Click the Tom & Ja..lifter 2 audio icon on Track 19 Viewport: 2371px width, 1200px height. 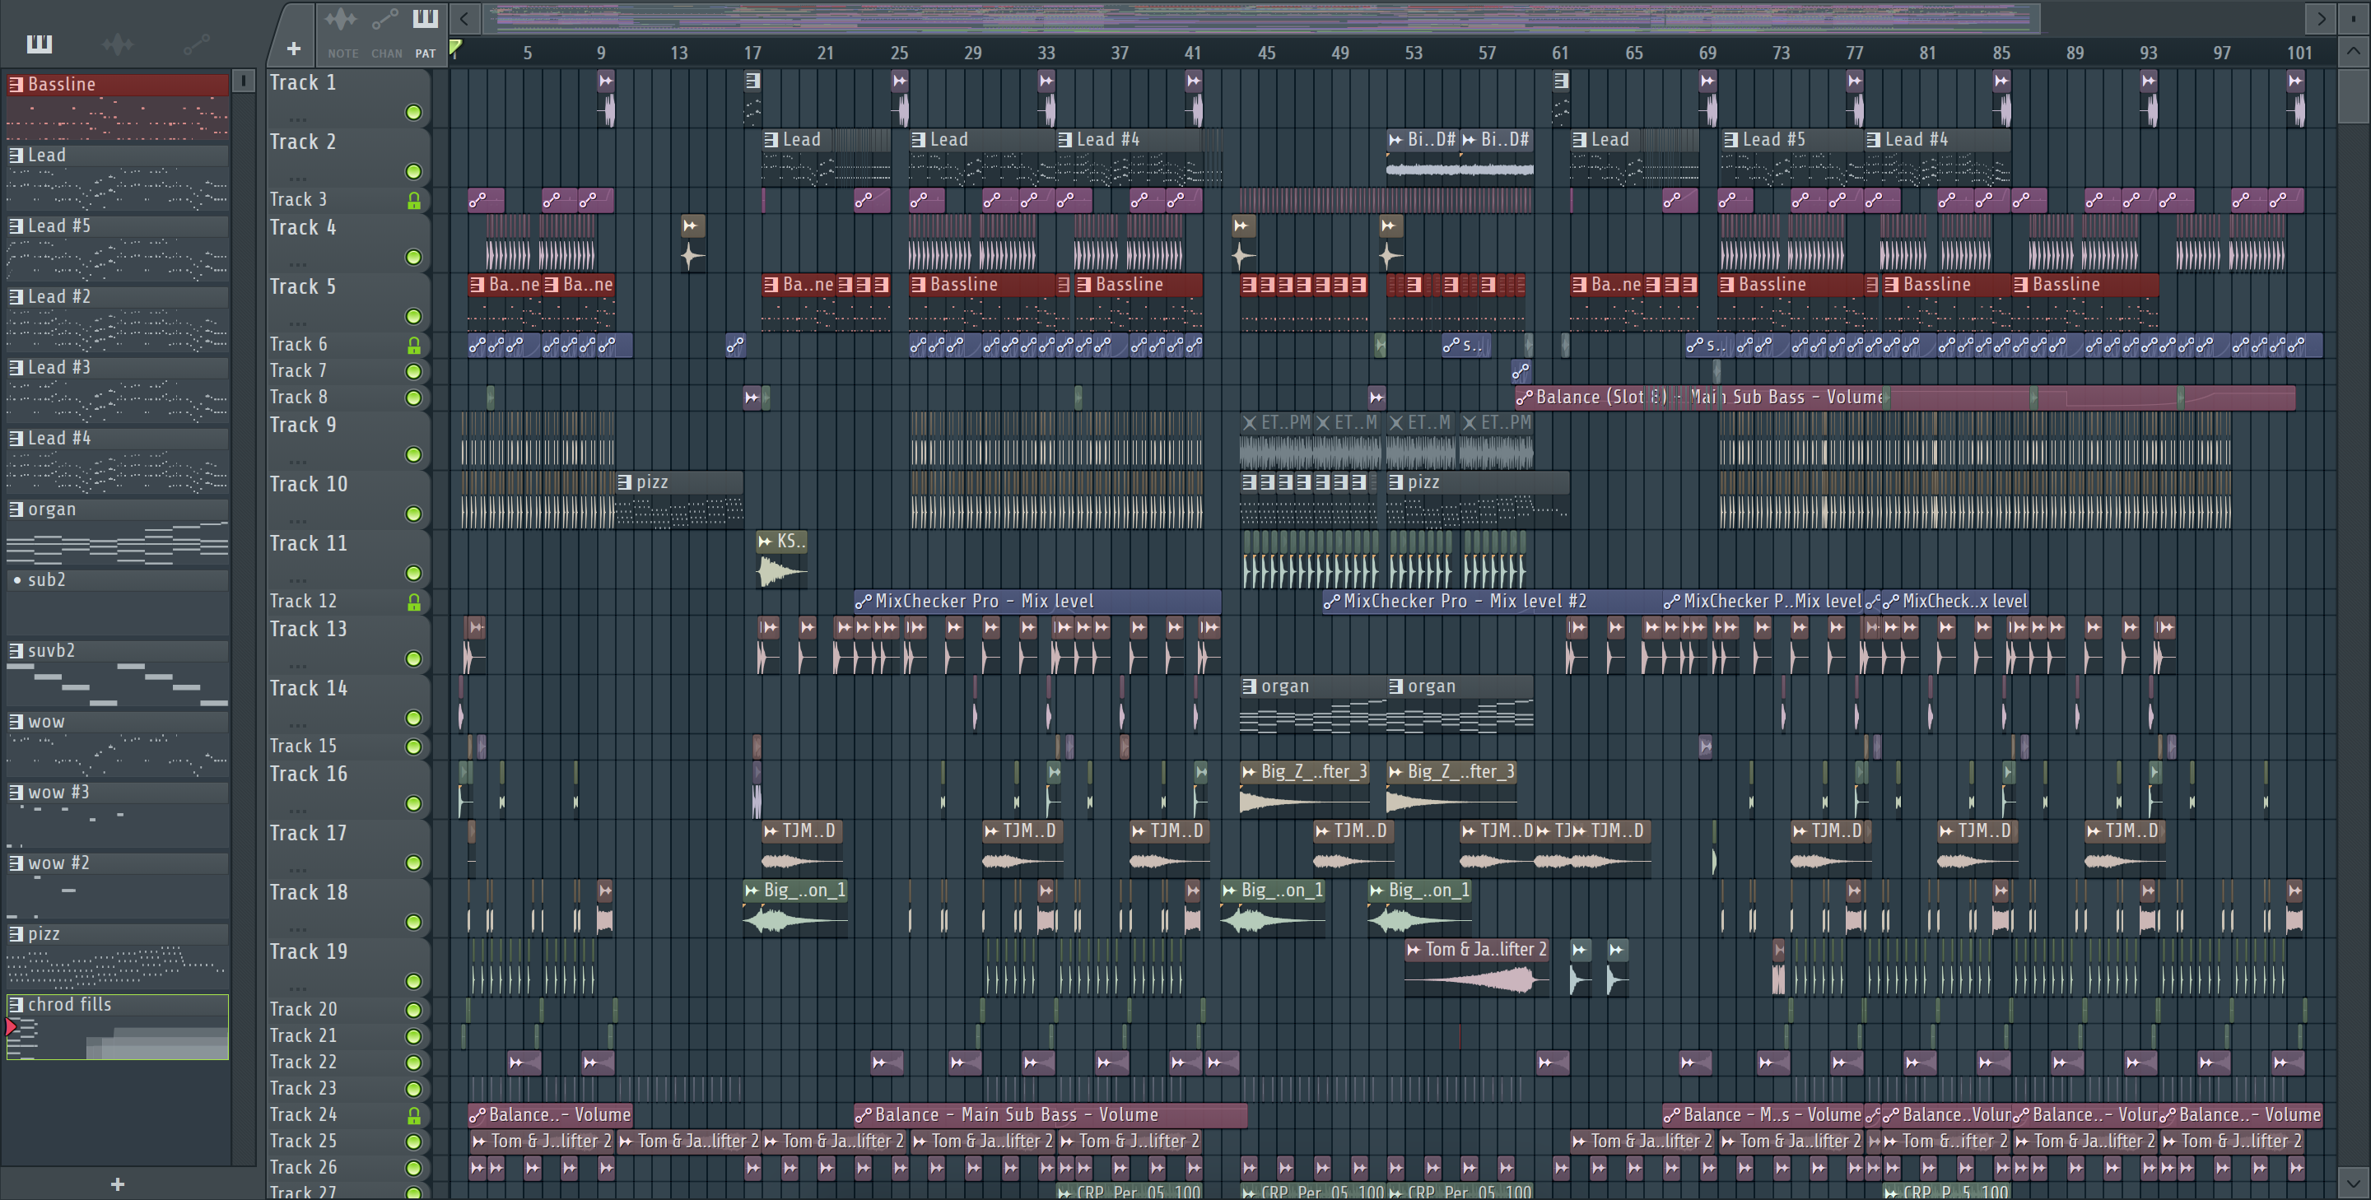pos(1414,950)
